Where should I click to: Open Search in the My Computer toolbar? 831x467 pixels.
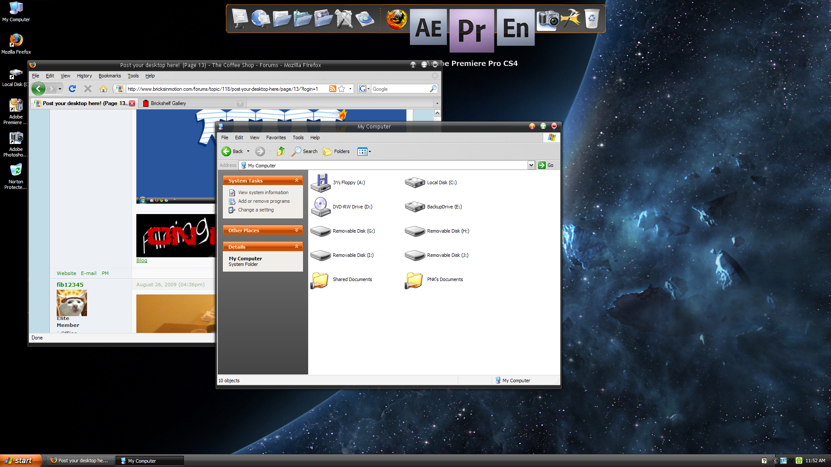click(304, 151)
